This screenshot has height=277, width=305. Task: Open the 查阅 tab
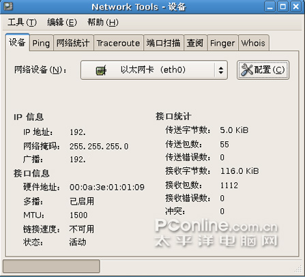(x=195, y=43)
